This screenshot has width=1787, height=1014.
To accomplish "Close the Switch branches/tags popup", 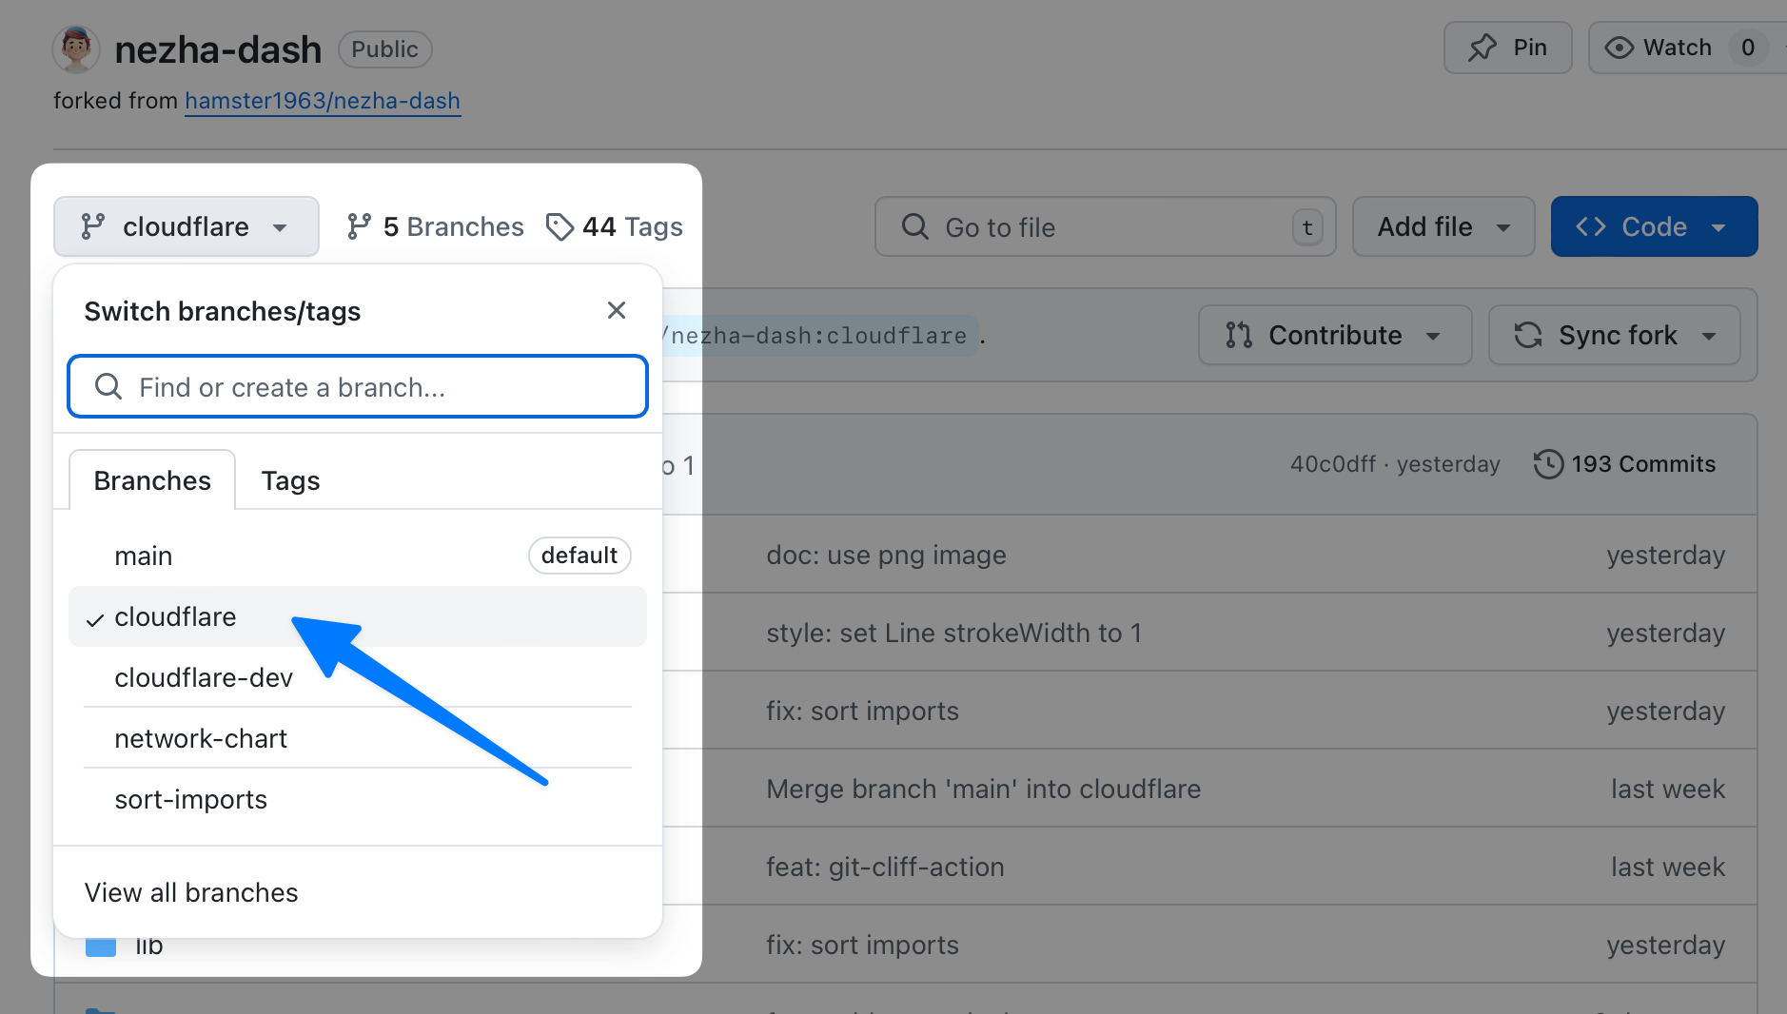I will (x=617, y=310).
